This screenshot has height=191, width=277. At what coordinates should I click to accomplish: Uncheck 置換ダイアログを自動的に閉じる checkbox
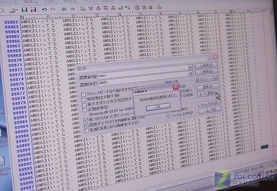coord(86,126)
